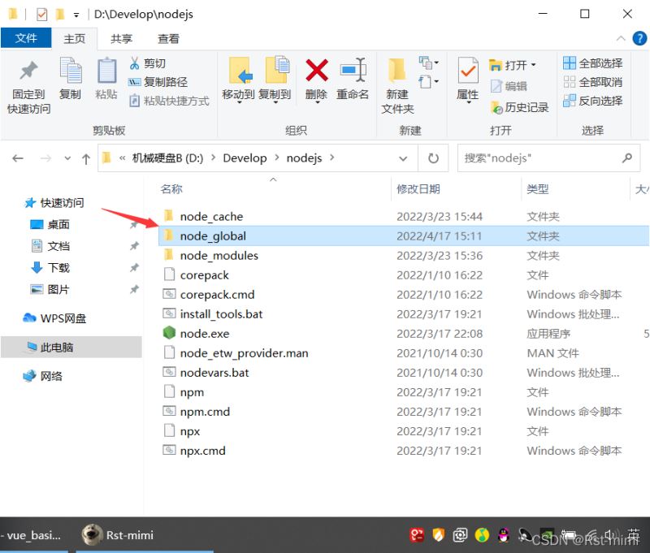Click the New Folder (新建文件夹) icon
Image resolution: width=650 pixels, height=553 pixels.
point(397,73)
